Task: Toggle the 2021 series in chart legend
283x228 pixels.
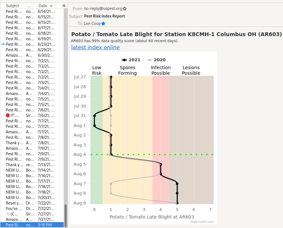Action: pos(131,60)
